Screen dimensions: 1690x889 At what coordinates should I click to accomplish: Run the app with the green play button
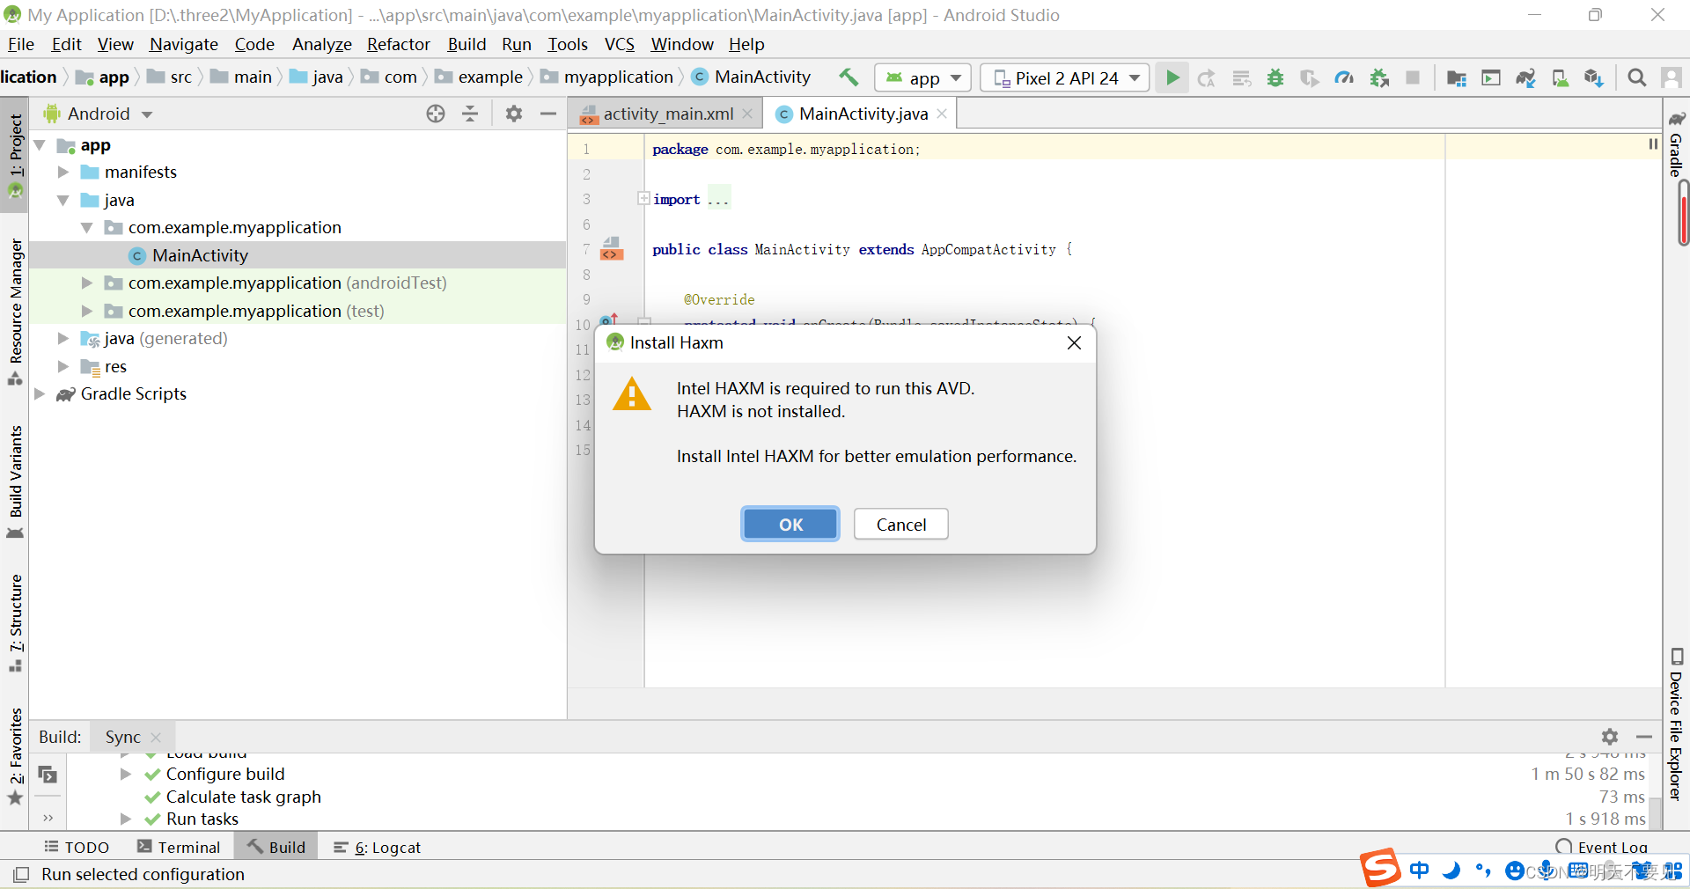click(x=1172, y=77)
